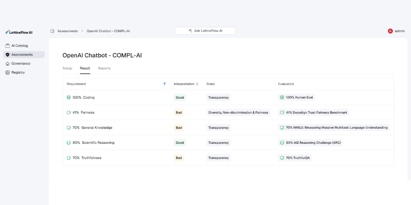Image resolution: width=411 pixels, height=205 pixels.
Task: Click the green check icon beside 100% Coding
Action: coord(68,97)
